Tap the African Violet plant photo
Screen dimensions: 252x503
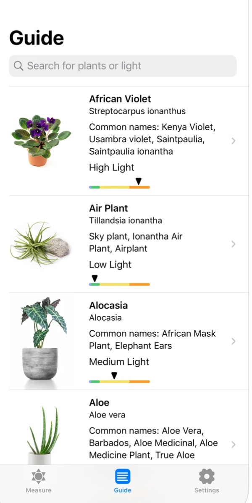tap(41, 141)
